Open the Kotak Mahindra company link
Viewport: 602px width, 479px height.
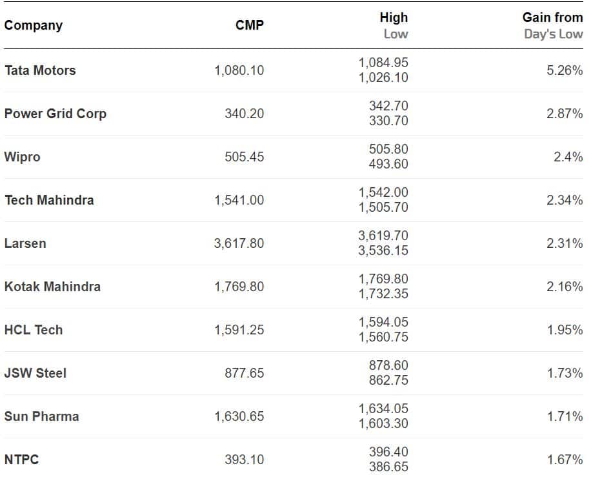point(52,287)
